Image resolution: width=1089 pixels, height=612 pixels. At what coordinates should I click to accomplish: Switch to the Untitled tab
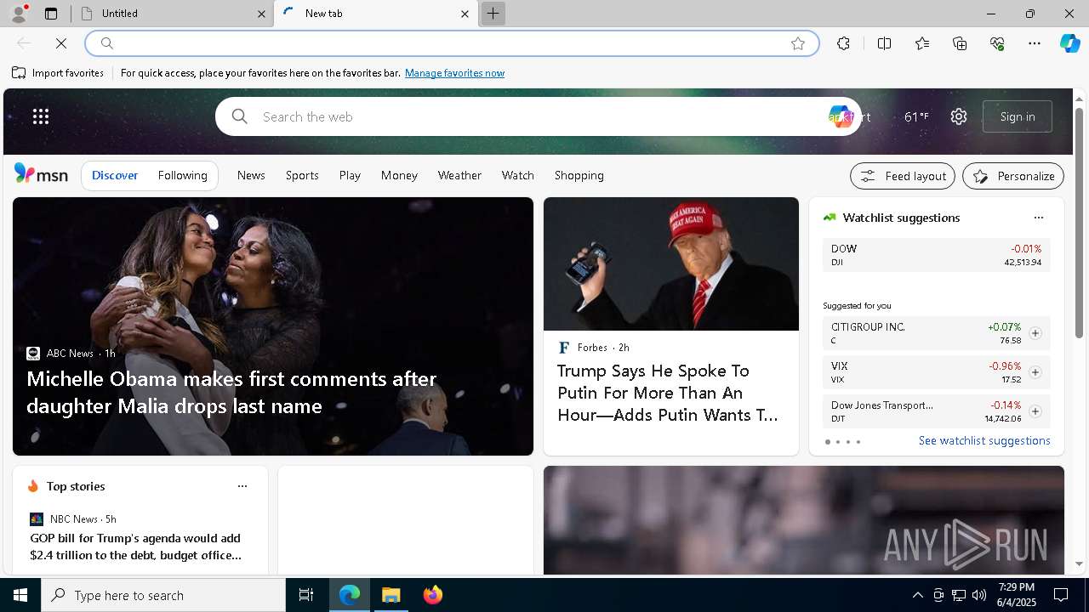(x=172, y=14)
